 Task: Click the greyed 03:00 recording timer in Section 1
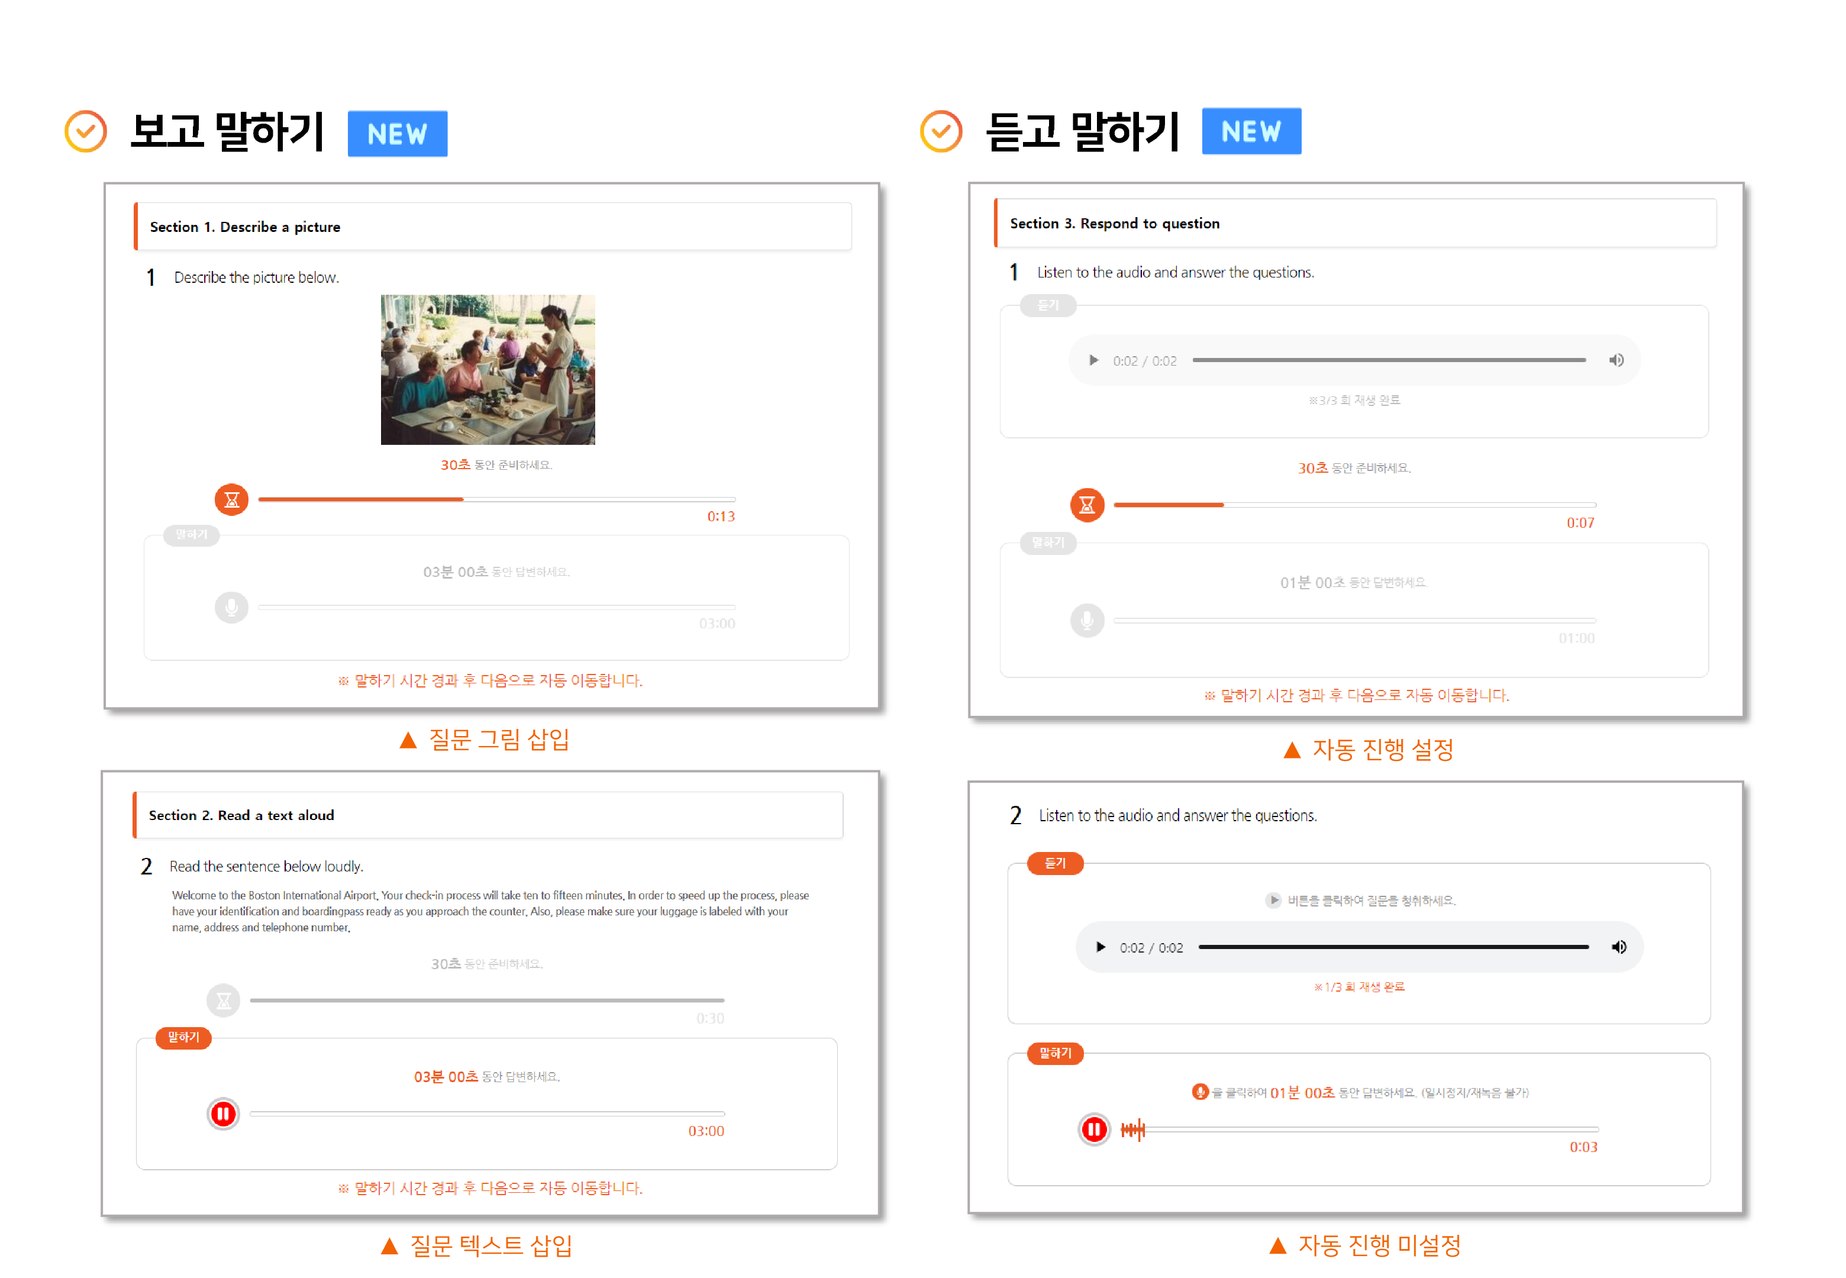717,623
